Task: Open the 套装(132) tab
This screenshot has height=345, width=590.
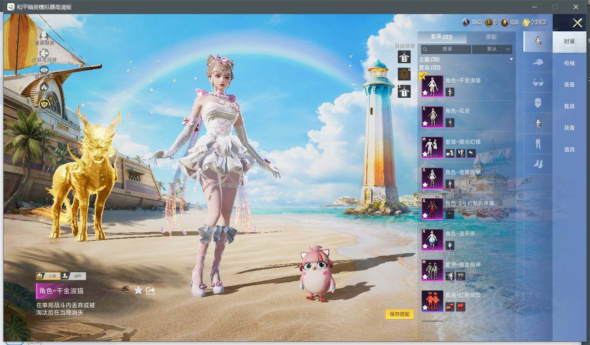Action: pos(442,37)
